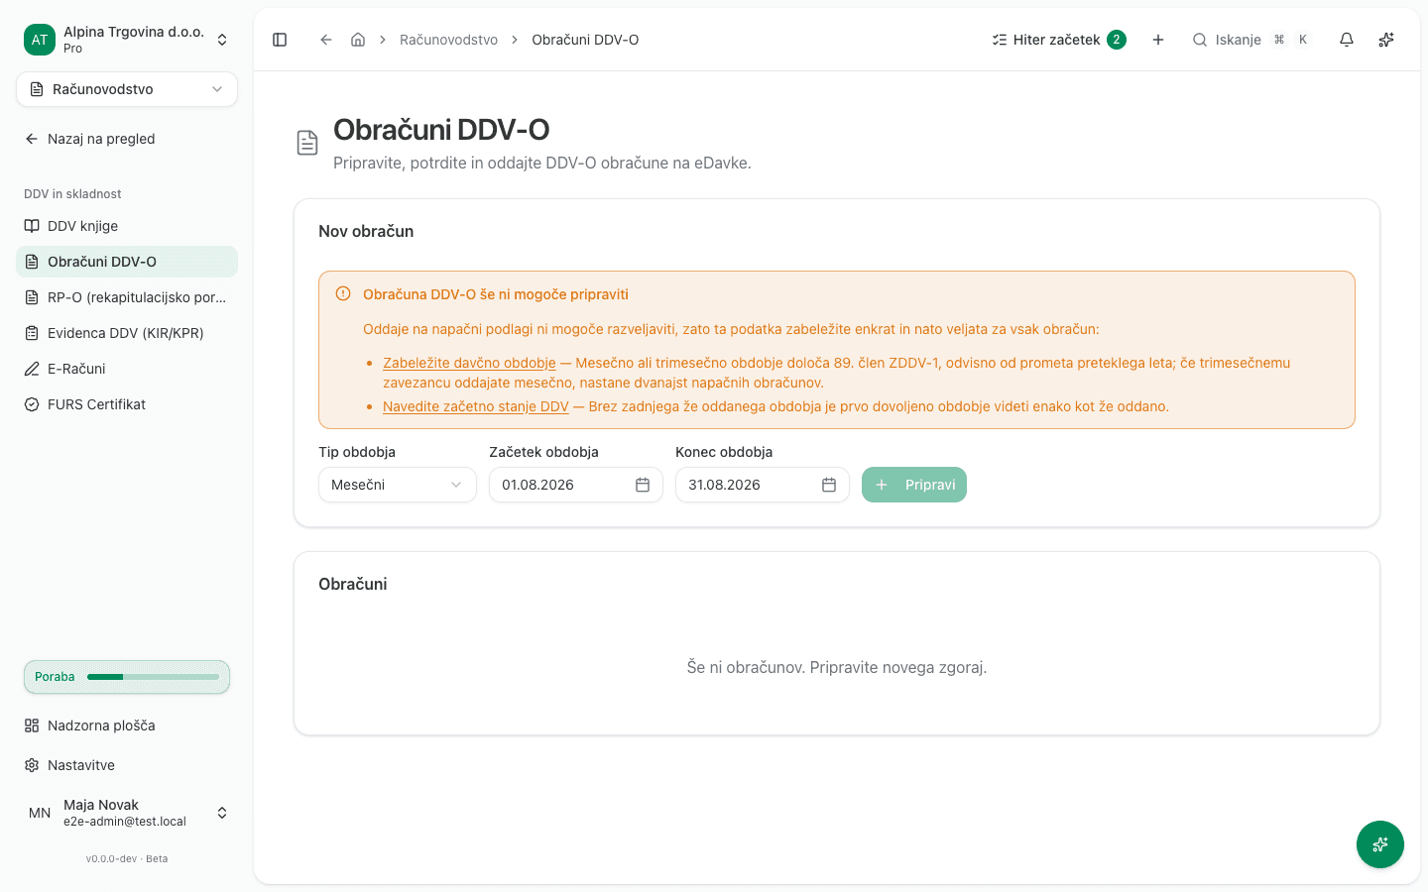Image resolution: width=1428 pixels, height=892 pixels.
Task: Open Evidenca DDV (KIR/KPR)
Action: [127, 333]
